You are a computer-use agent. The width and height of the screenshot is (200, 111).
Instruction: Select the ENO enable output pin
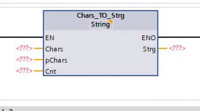(x=149, y=38)
